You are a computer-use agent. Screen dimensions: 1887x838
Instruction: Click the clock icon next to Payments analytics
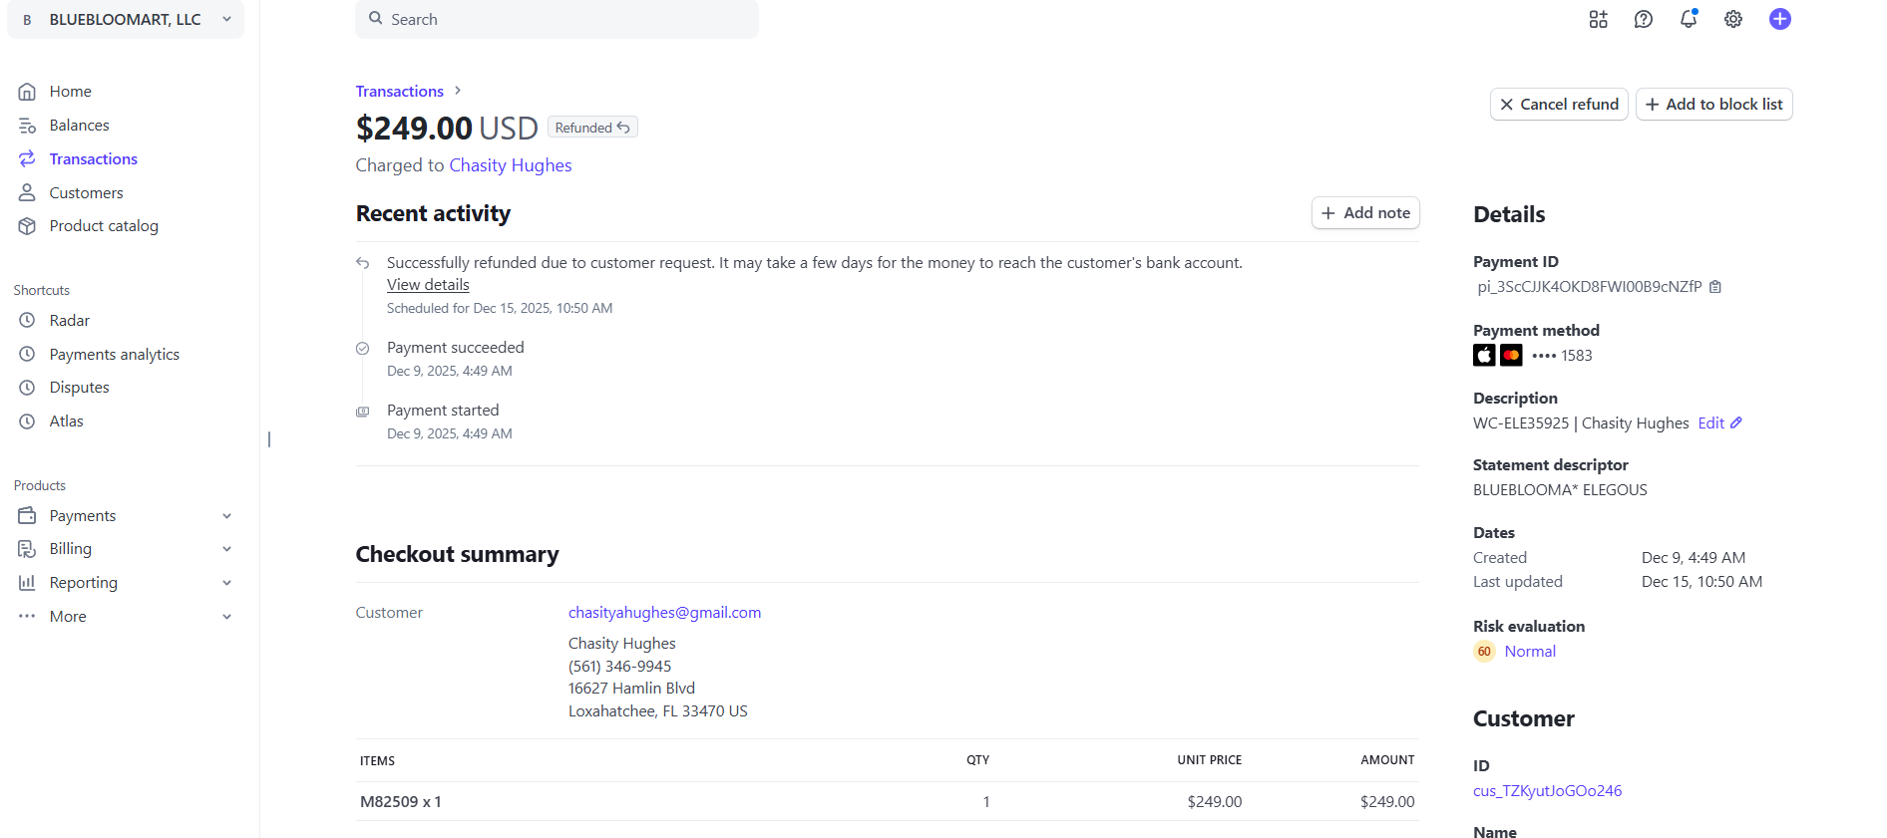click(x=27, y=355)
